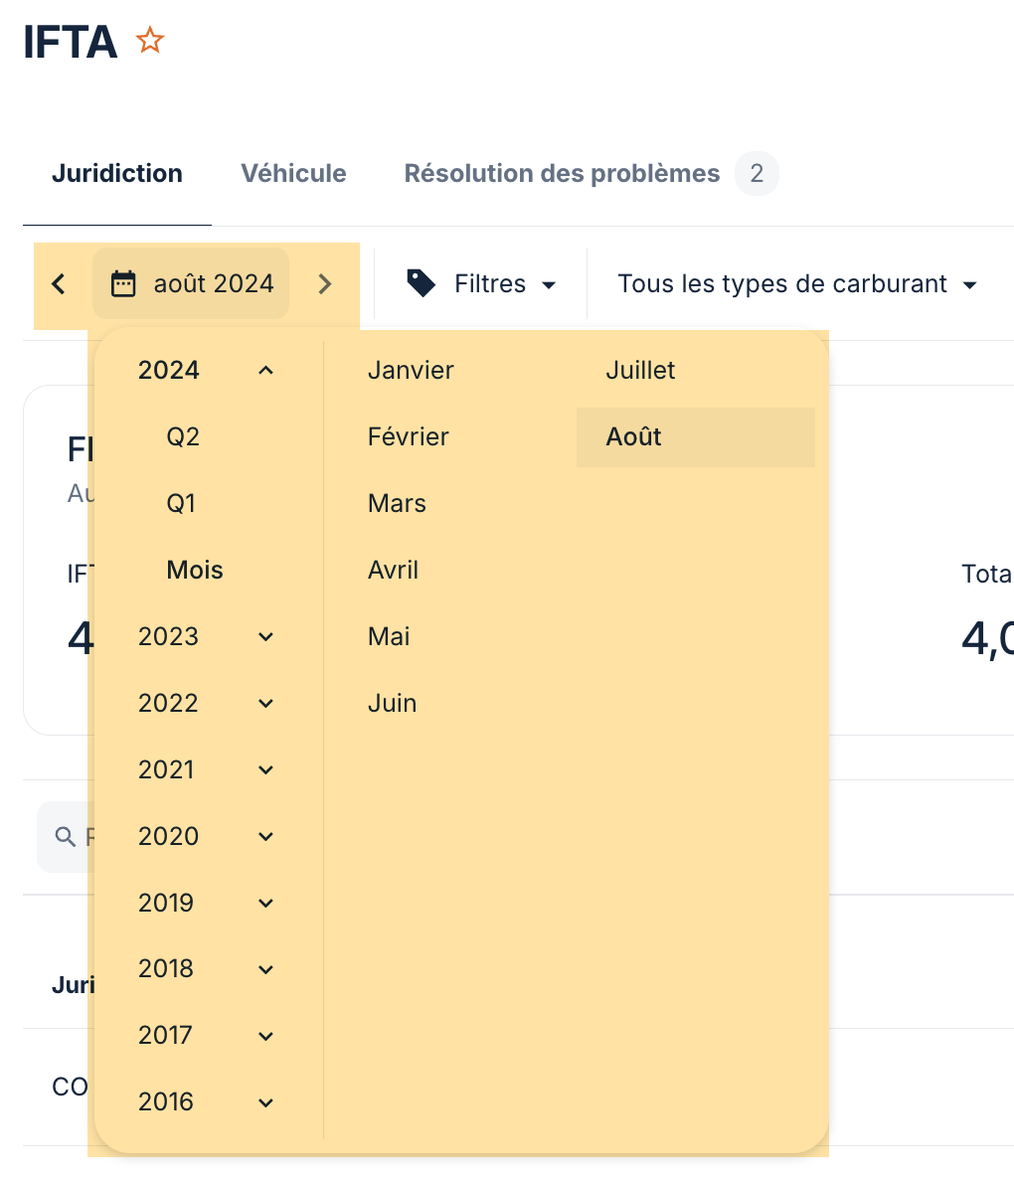
Task: Collapse the 2024 year section
Action: (265, 371)
